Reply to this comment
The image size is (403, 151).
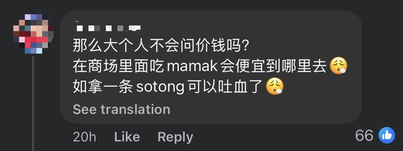coord(175,137)
